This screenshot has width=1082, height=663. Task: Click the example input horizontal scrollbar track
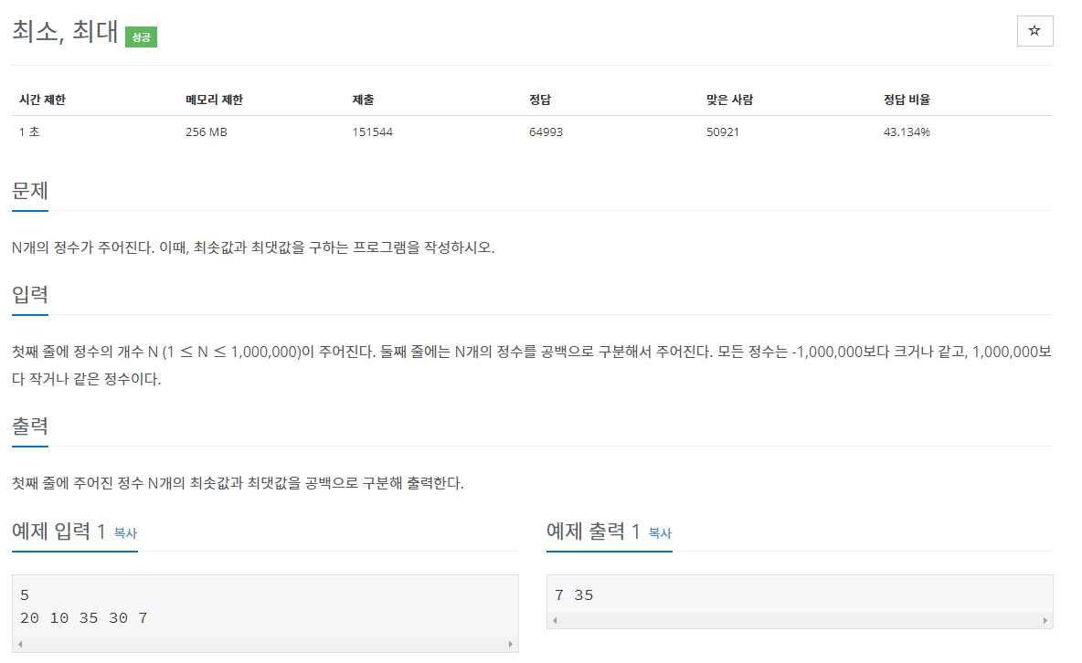[x=265, y=645]
